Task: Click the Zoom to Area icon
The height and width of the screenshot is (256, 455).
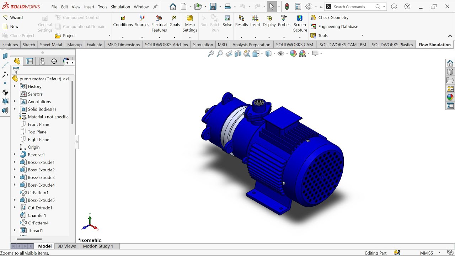Action: coord(220,53)
